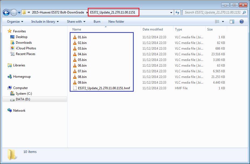Toggle sort order by clicking Name header
The image size is (250, 164).
point(77,29)
